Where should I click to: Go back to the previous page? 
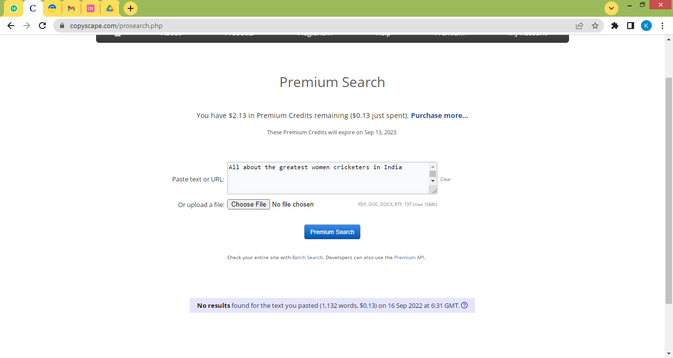pyautogui.click(x=11, y=26)
